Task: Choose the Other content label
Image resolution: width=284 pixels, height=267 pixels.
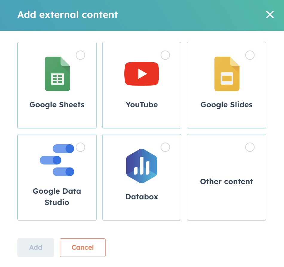Action: [x=226, y=181]
